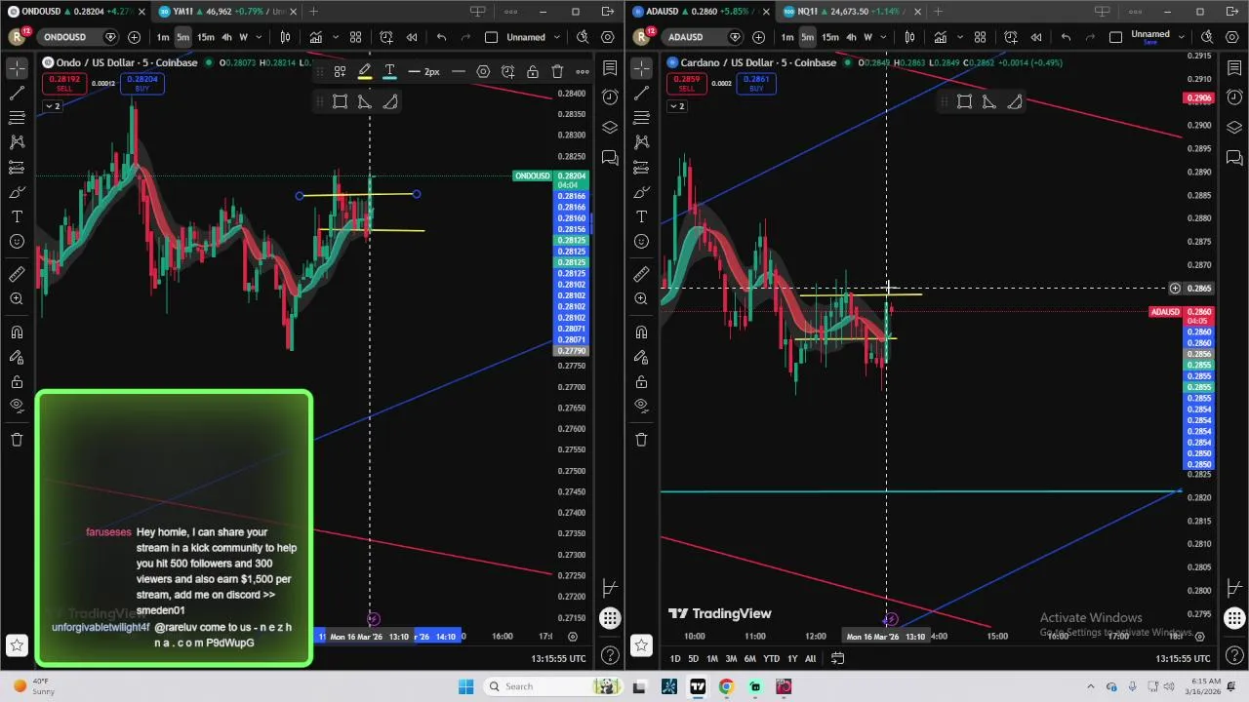Create an alert from the ADAUSD top toolbar
The height and width of the screenshot is (702, 1249).
coord(1011,37)
